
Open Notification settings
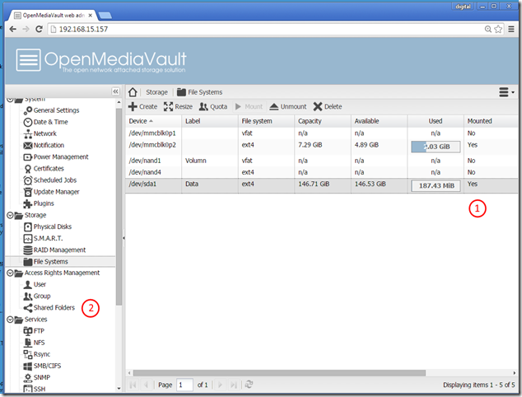[x=44, y=145]
